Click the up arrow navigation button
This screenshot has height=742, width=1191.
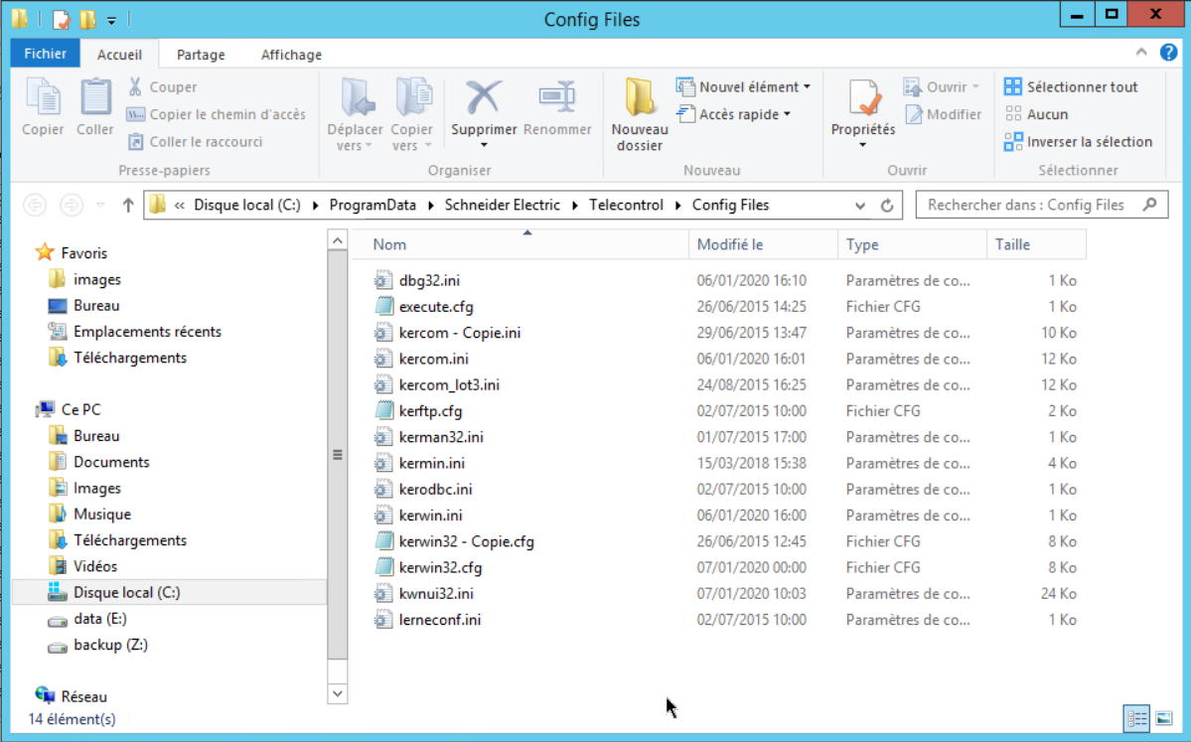128,206
